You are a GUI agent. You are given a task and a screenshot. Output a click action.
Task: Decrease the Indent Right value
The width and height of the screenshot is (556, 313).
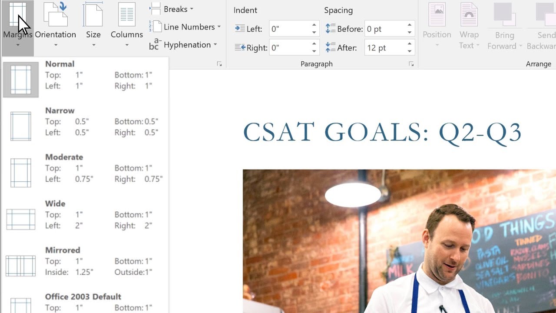pos(314,52)
